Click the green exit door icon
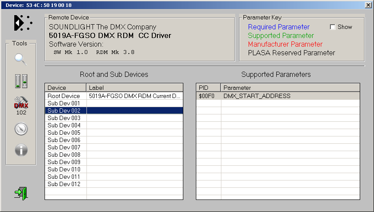The width and height of the screenshot is (374, 212). point(21,193)
